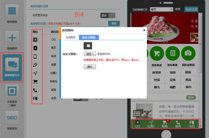
Task: Tap the 更多 button in phone preview
Action: (x=191, y=97)
